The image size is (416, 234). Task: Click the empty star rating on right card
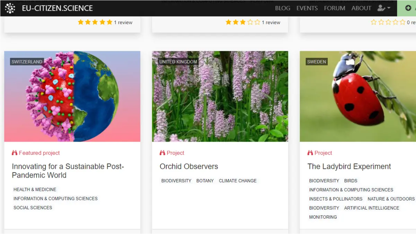click(x=388, y=22)
